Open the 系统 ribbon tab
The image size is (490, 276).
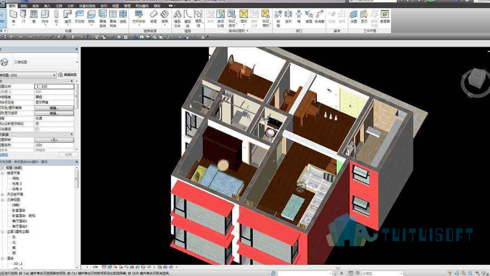(x=36, y=6)
